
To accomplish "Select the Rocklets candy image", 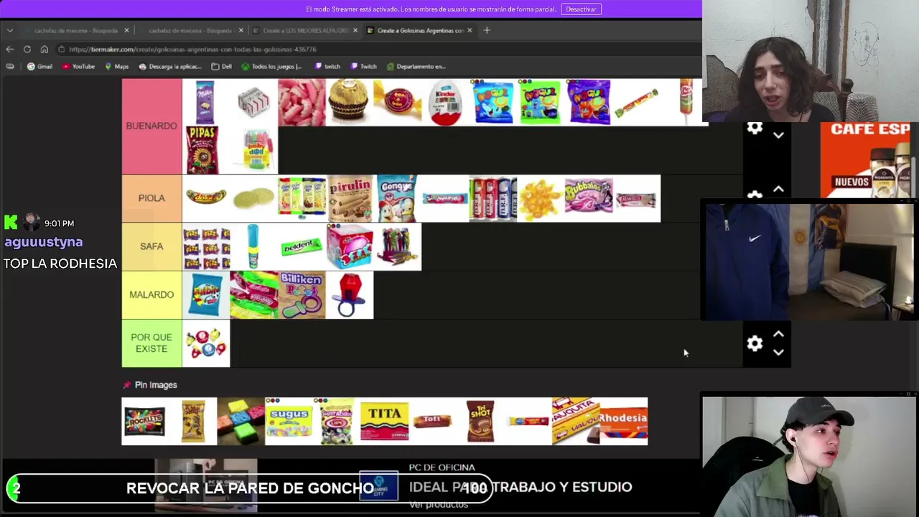I will pyautogui.click(x=145, y=421).
